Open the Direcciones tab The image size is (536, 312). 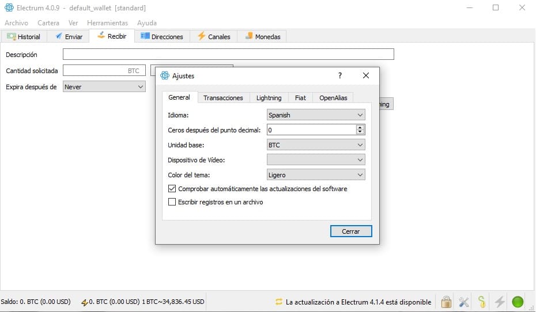pyautogui.click(x=162, y=36)
